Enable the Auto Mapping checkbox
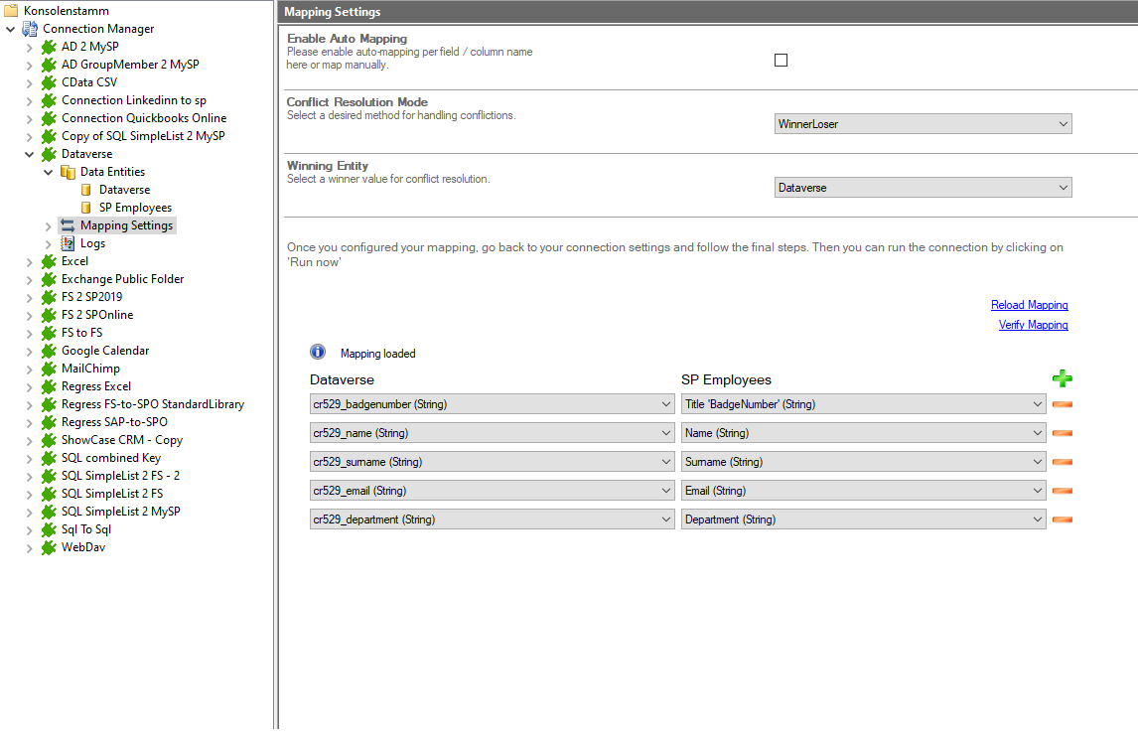The image size is (1138, 742). [781, 61]
